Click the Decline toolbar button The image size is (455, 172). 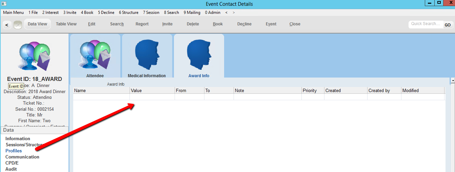tap(244, 24)
